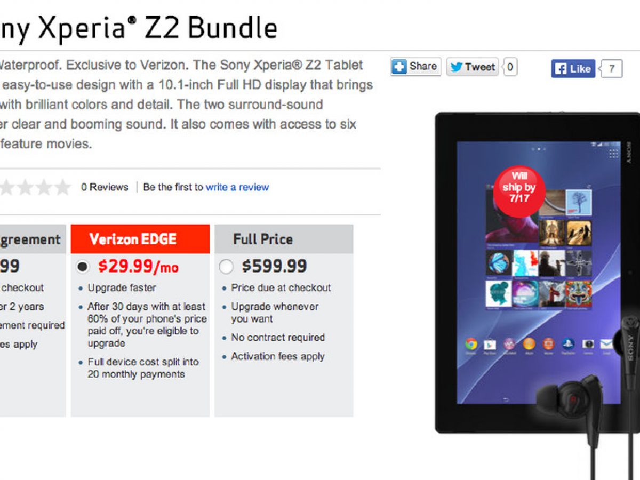Click the Facebook like count showing 7
640x480 pixels.
click(611, 69)
